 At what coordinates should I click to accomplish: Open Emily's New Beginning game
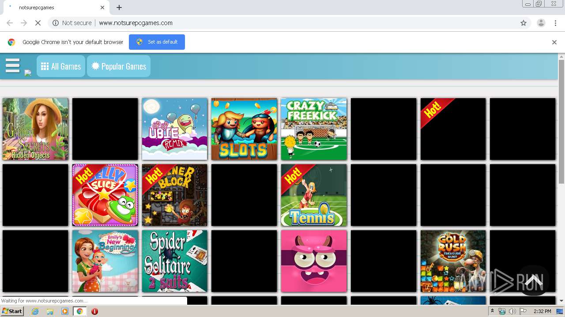(105, 261)
